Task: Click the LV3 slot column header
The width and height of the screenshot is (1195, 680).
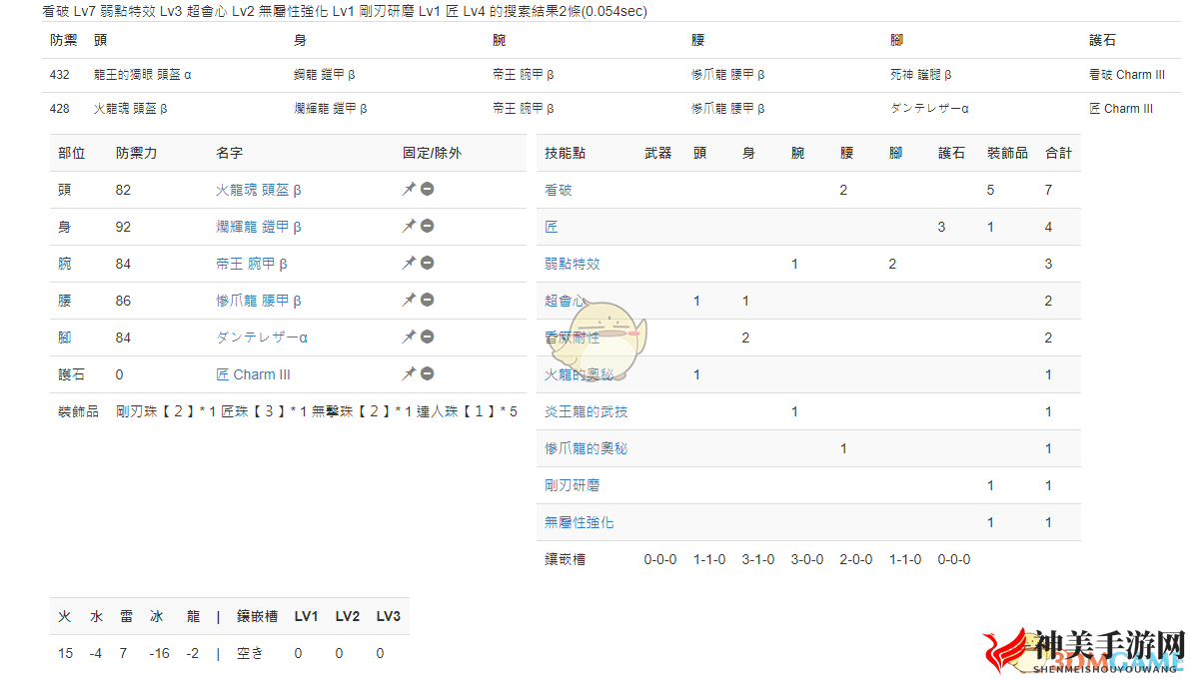Action: coord(388,617)
